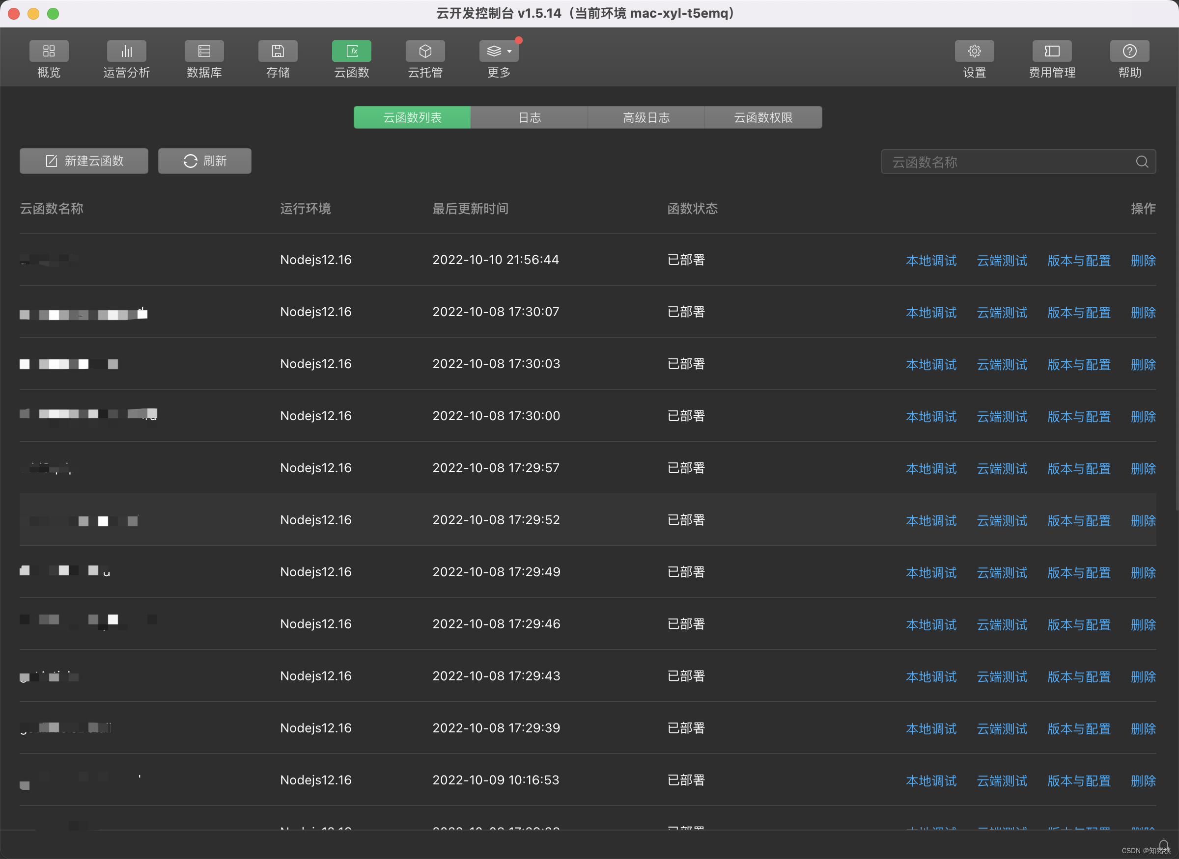Click 云端测试 for the 17:30:03 row
The height and width of the screenshot is (859, 1179).
(1002, 365)
